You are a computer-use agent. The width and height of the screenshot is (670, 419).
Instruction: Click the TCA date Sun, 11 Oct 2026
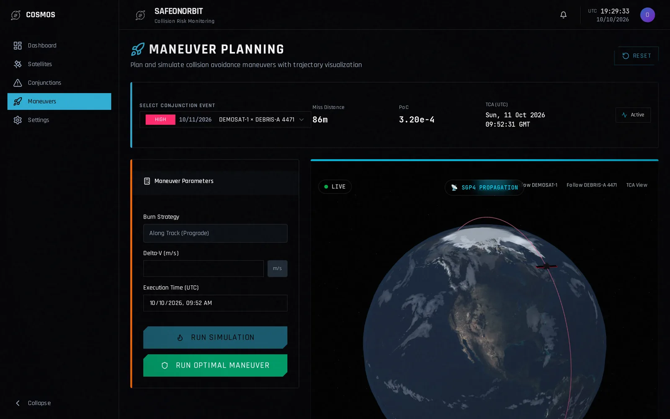click(x=515, y=115)
